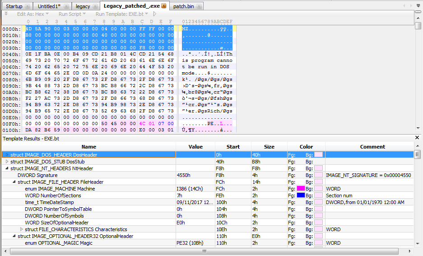The width and height of the screenshot is (423, 256).
Task: Switch to the legacy tab
Action: click(83, 6)
